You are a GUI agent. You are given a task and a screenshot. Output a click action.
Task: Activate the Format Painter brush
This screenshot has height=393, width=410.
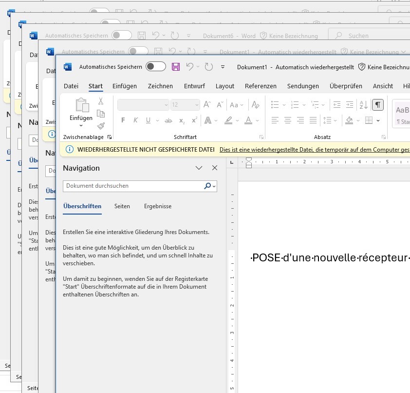point(101,126)
